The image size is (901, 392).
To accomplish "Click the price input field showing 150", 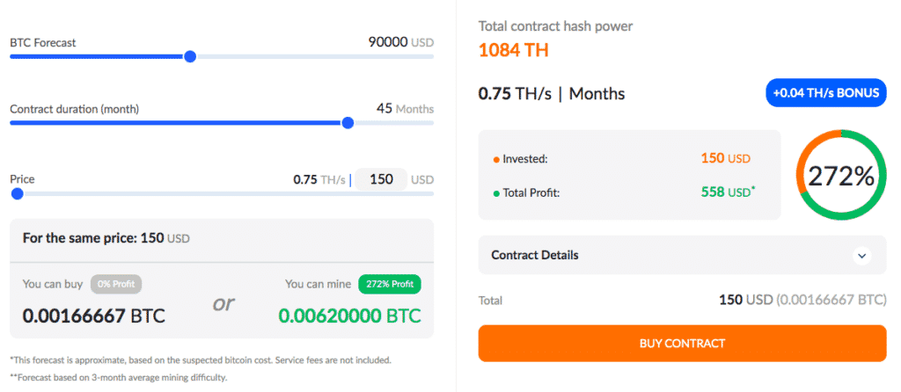I will 381,179.
